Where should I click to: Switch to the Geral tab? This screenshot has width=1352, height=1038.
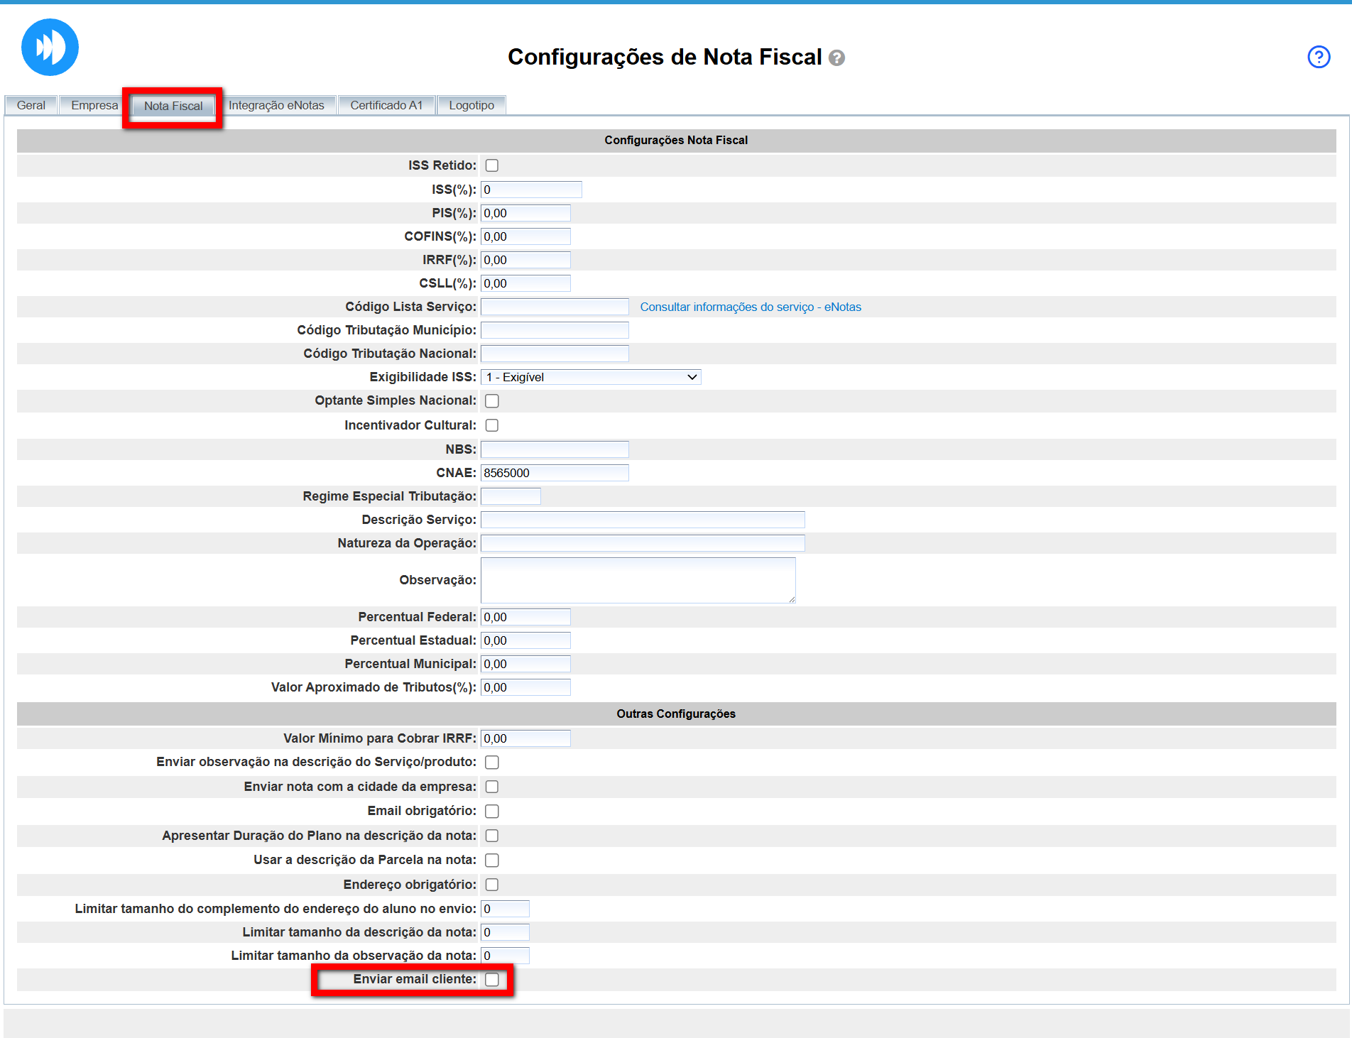(31, 105)
